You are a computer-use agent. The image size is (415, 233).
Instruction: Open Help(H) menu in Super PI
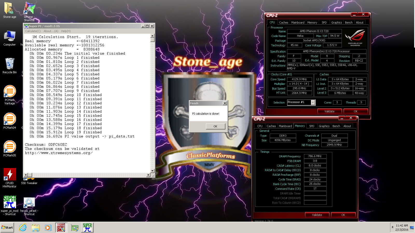point(66,31)
